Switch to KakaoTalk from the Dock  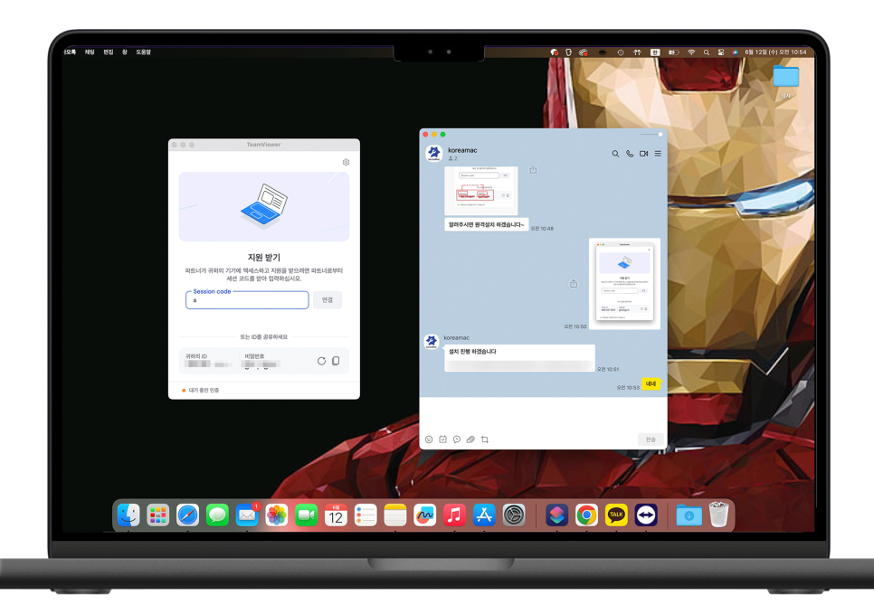point(616,515)
